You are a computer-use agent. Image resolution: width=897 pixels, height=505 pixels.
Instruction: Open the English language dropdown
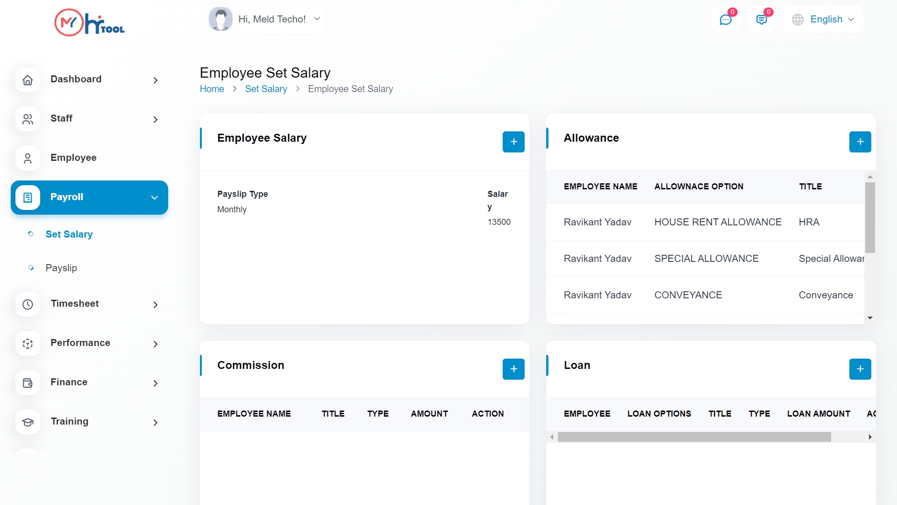(x=823, y=19)
